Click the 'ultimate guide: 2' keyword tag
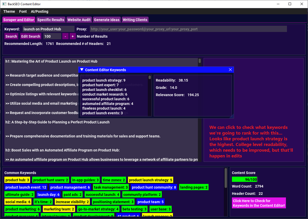Screen dimensions: 308x219 tap(19, 194)
